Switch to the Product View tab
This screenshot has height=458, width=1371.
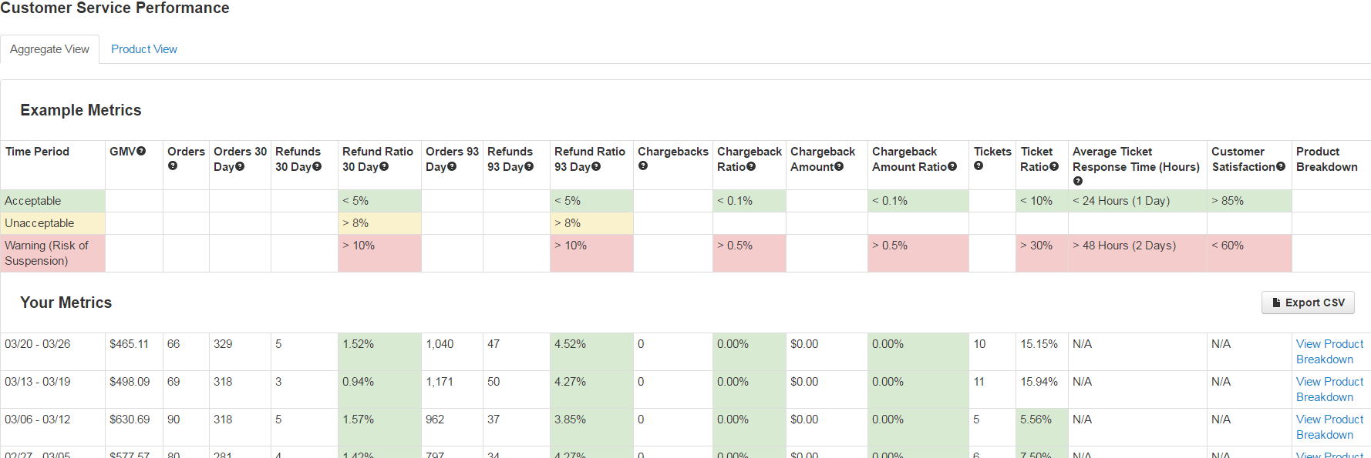(144, 49)
